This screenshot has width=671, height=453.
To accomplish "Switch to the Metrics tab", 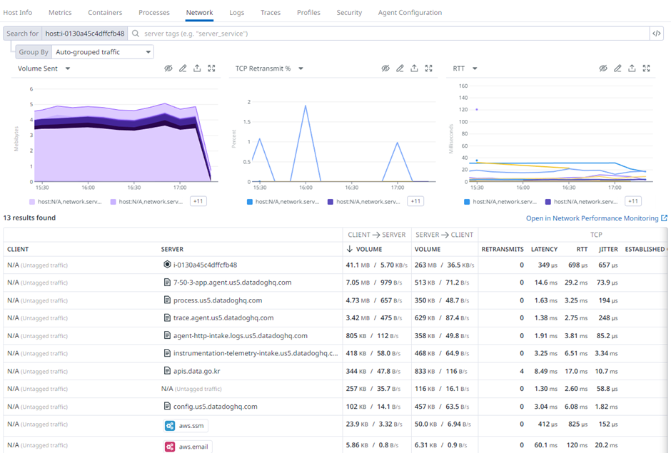I will click(60, 12).
